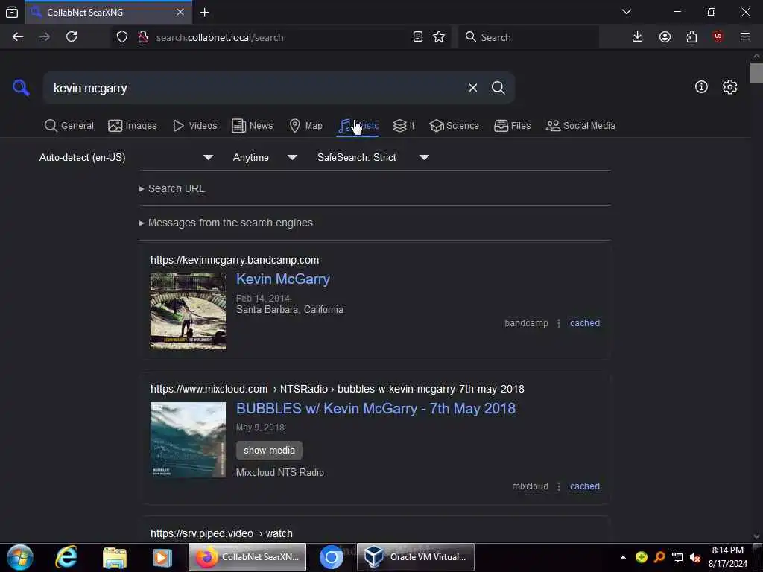Switch to Images category
Image resolution: width=763 pixels, height=572 pixels.
point(133,126)
